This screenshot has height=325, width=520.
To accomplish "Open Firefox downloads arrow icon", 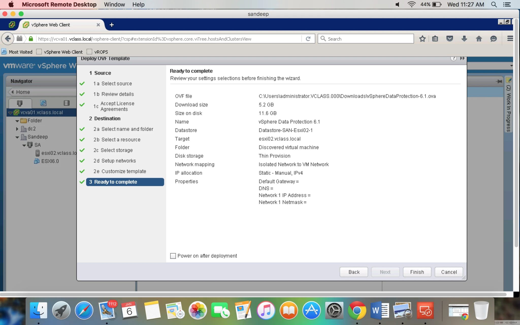I will [x=464, y=39].
